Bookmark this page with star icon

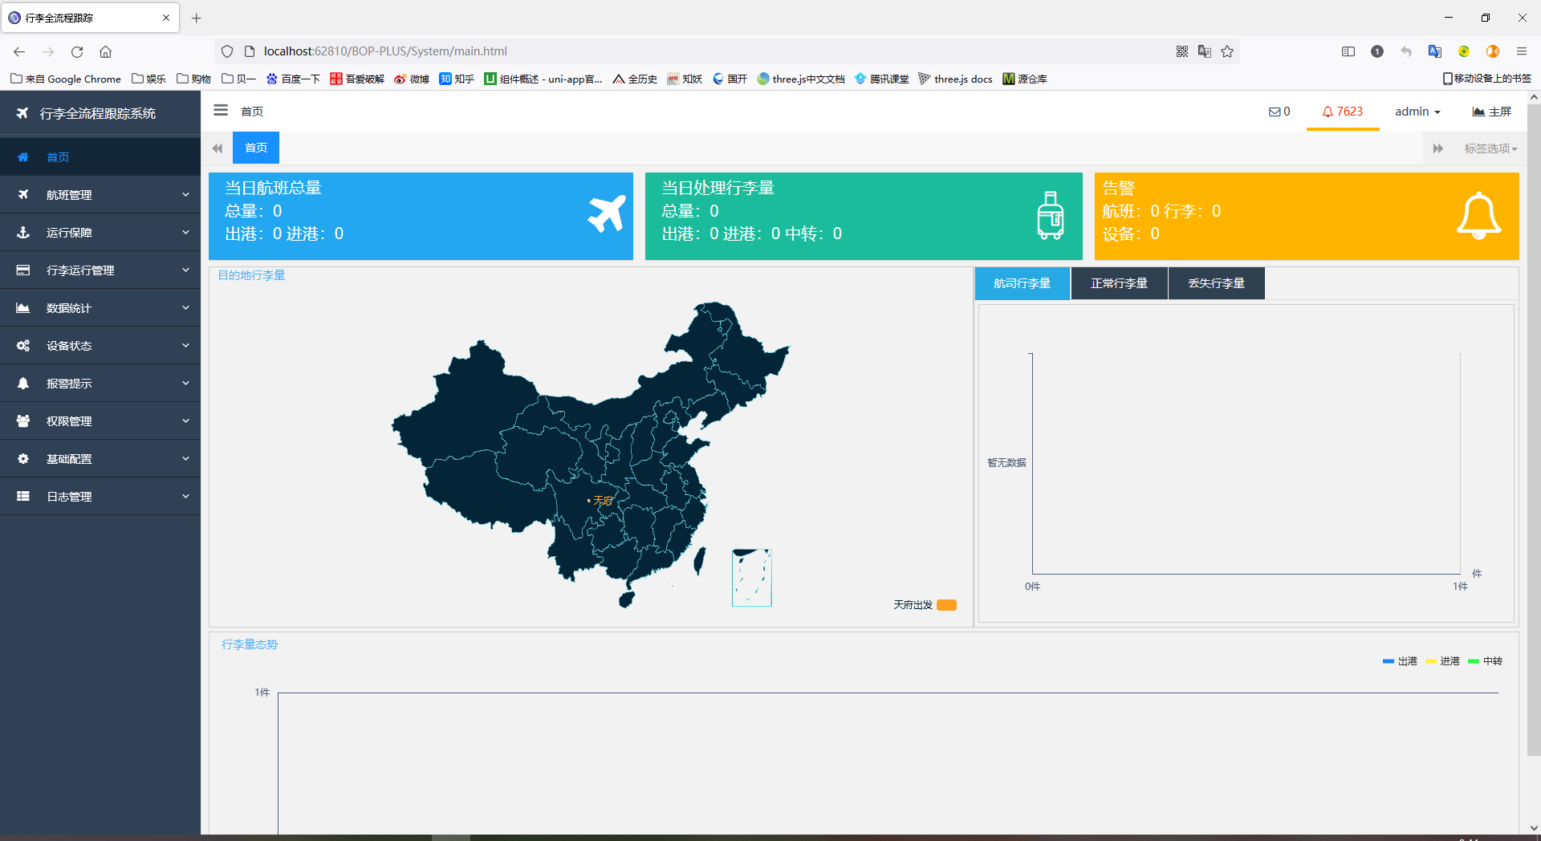pyautogui.click(x=1227, y=51)
